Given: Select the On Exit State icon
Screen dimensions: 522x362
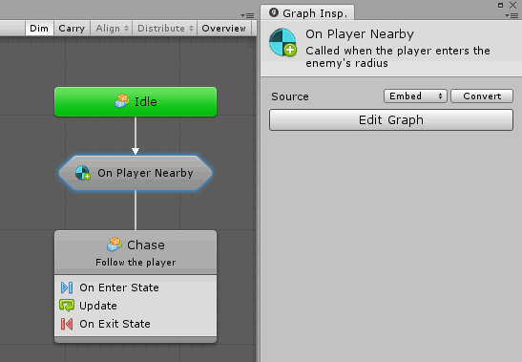Looking at the screenshot, I should (67, 324).
